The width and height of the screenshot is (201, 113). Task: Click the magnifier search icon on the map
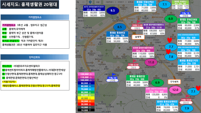point(78,2)
